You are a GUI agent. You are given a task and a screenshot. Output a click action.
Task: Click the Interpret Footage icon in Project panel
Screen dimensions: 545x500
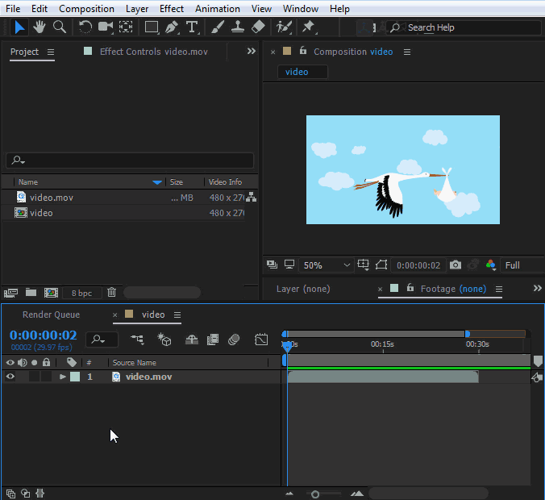[x=10, y=293]
